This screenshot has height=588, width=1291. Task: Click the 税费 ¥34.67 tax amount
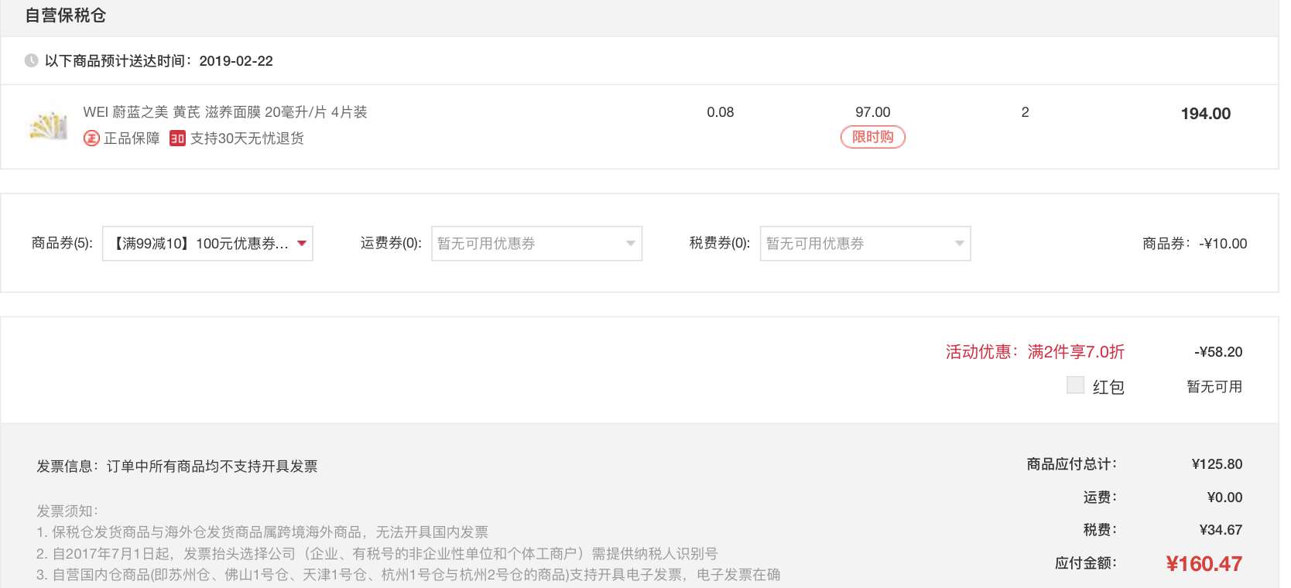(x=1220, y=530)
